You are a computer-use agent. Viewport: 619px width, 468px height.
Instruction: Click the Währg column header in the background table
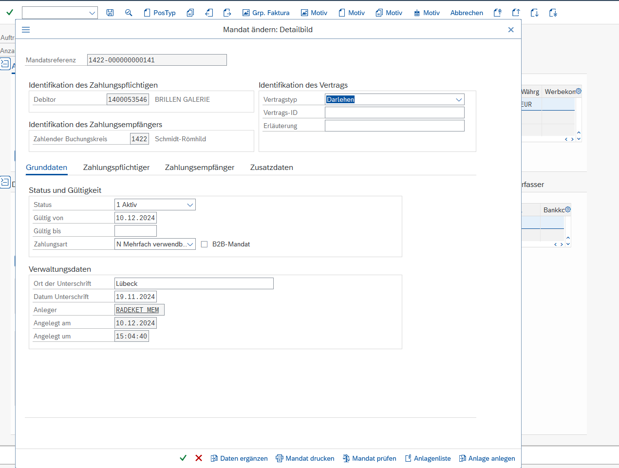pos(530,92)
